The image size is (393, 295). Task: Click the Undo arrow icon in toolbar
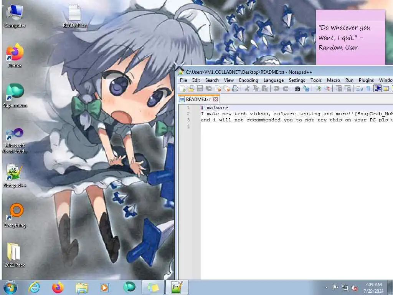(x=276, y=88)
